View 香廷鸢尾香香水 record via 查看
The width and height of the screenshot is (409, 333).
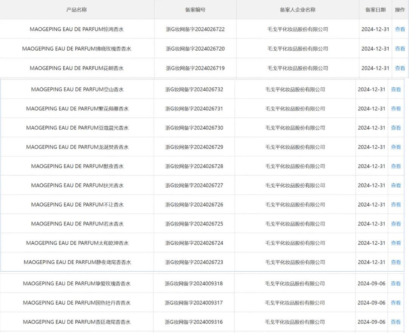click(x=395, y=322)
